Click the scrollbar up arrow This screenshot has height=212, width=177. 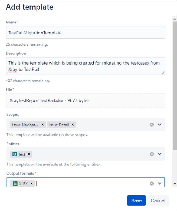pyautogui.click(x=175, y=19)
